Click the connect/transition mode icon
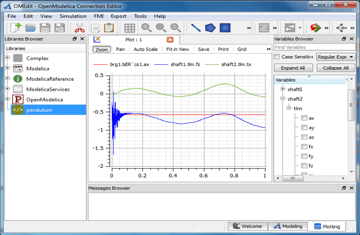The height and width of the screenshot is (235, 360). 290,28
